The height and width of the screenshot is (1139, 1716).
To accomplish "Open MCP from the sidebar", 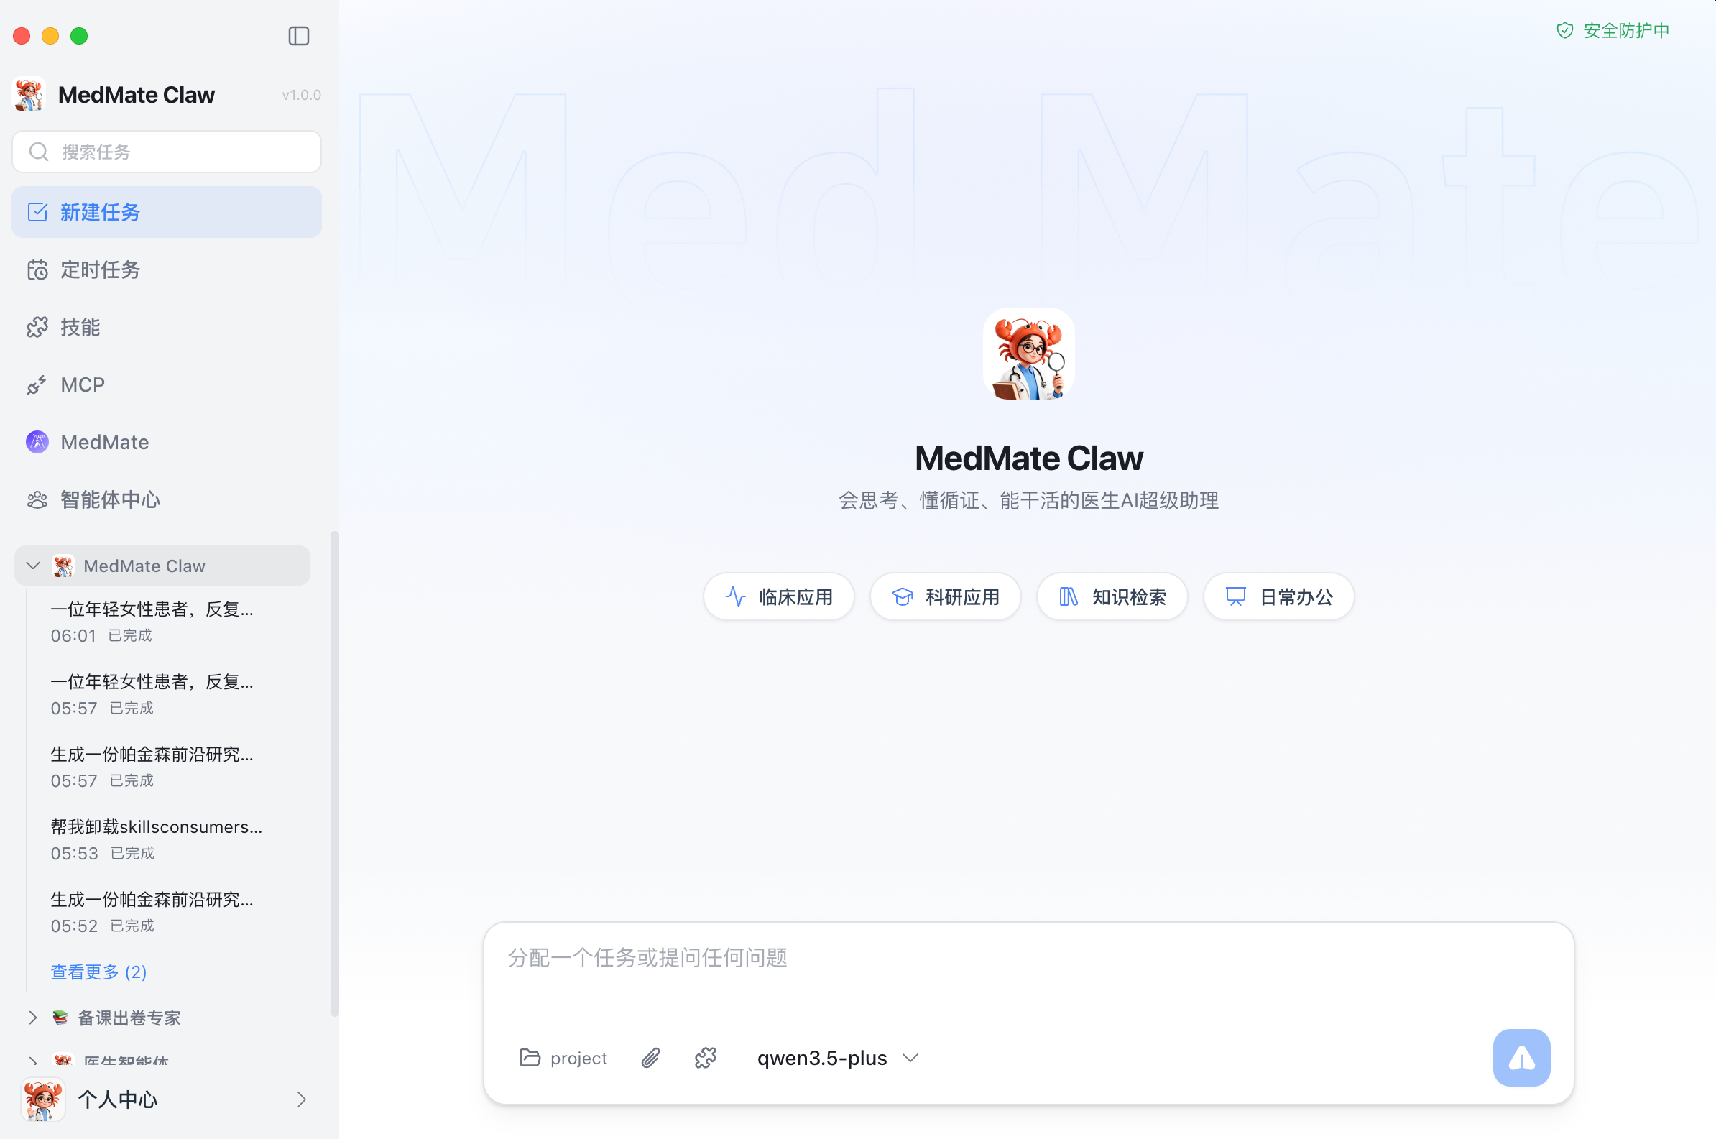I will click(x=82, y=384).
